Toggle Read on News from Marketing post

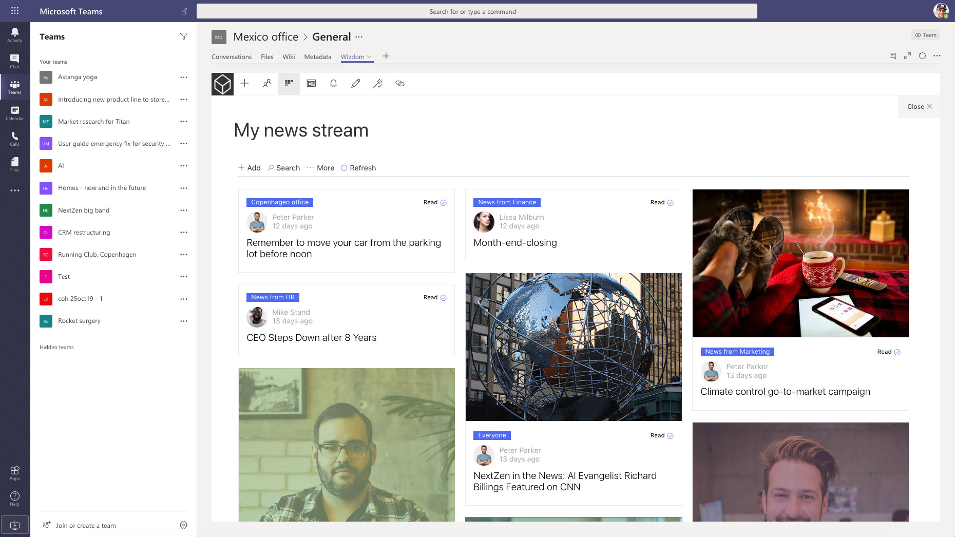pos(889,352)
